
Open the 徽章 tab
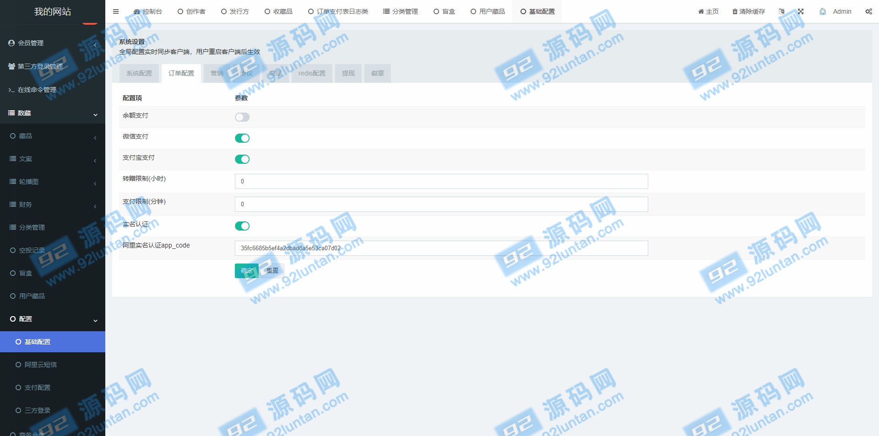pyautogui.click(x=378, y=73)
